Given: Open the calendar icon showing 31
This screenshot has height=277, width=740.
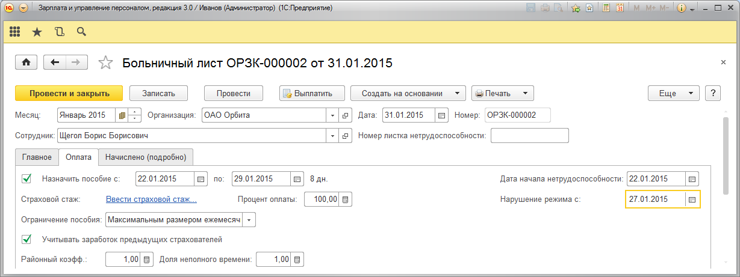Looking at the screenshot, I should [x=620, y=8].
